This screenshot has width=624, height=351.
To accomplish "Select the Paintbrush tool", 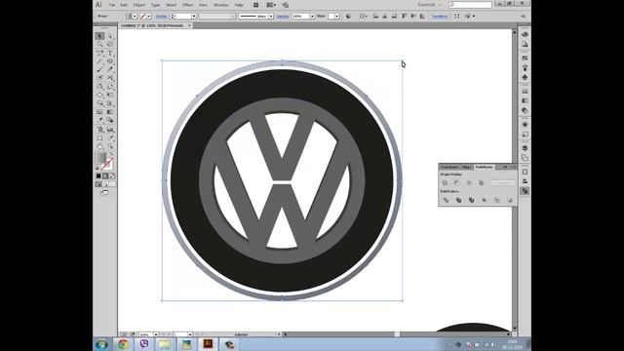I will click(x=99, y=69).
